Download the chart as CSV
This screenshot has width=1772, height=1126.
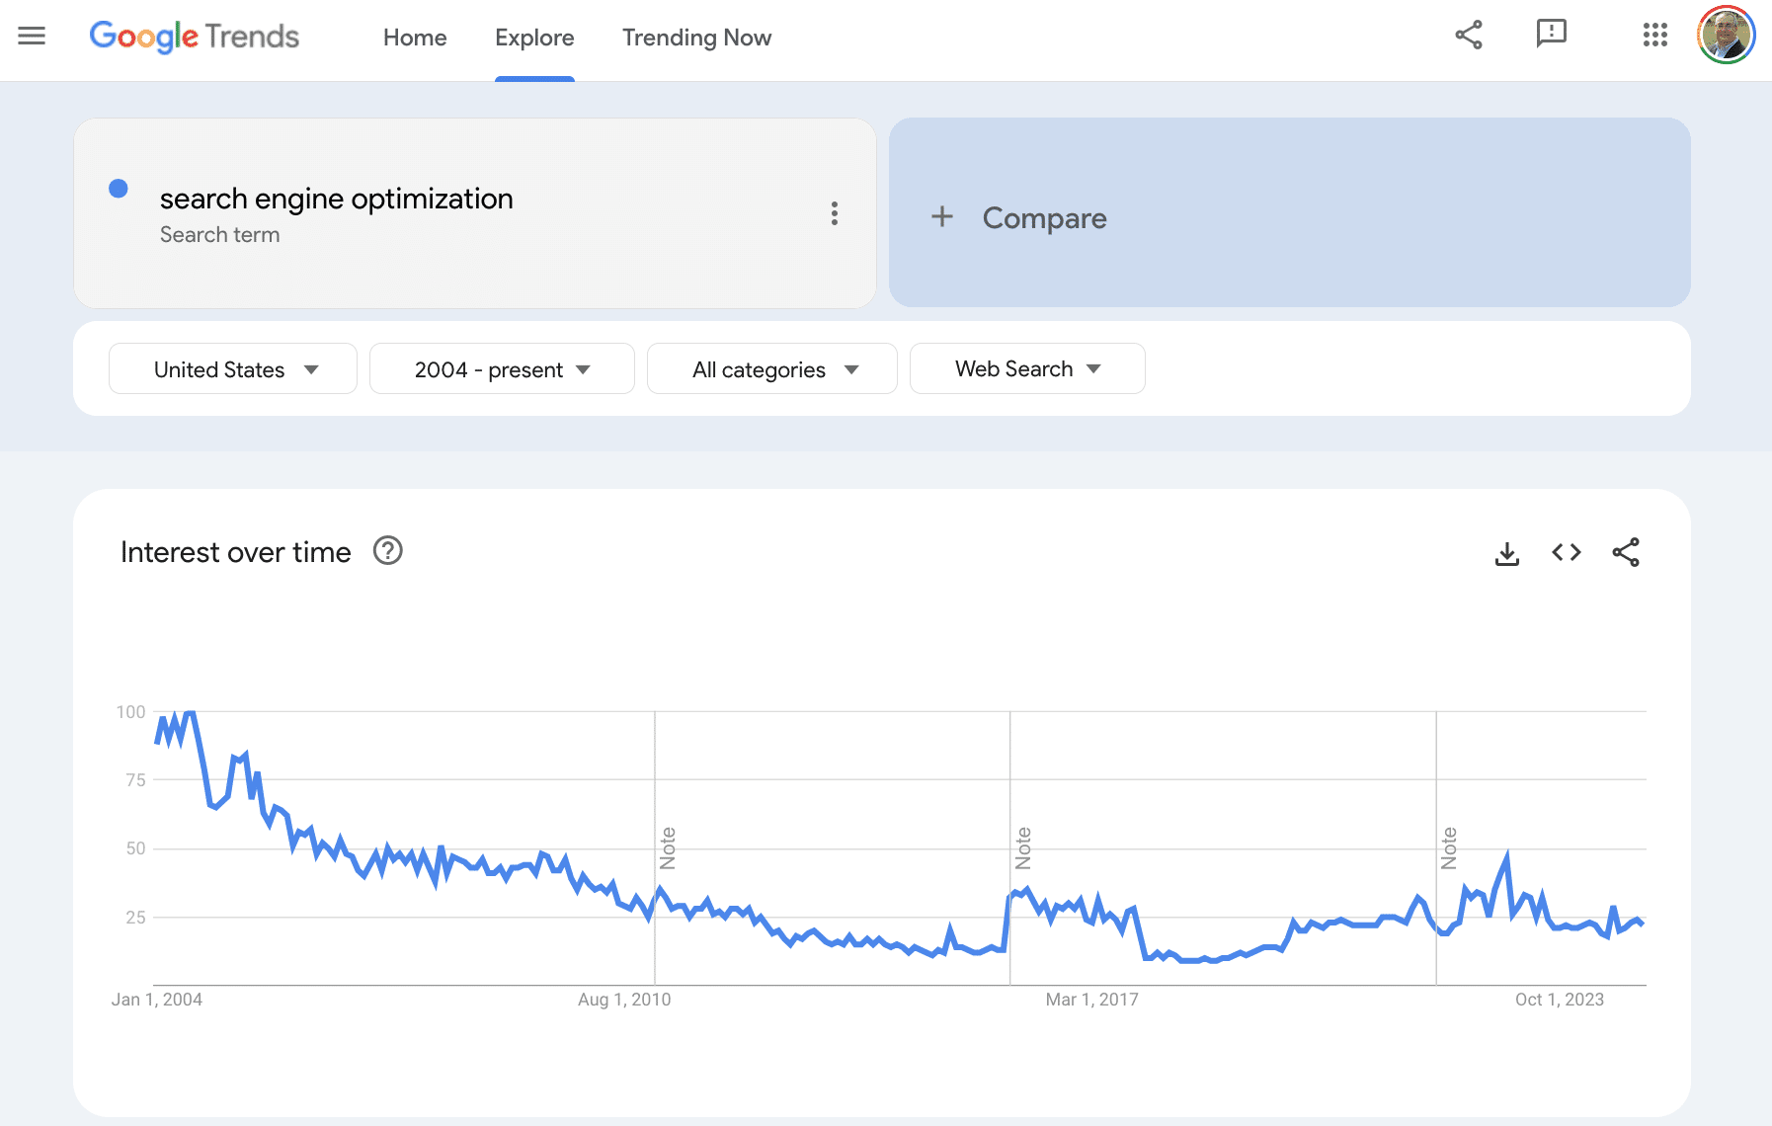tap(1507, 553)
